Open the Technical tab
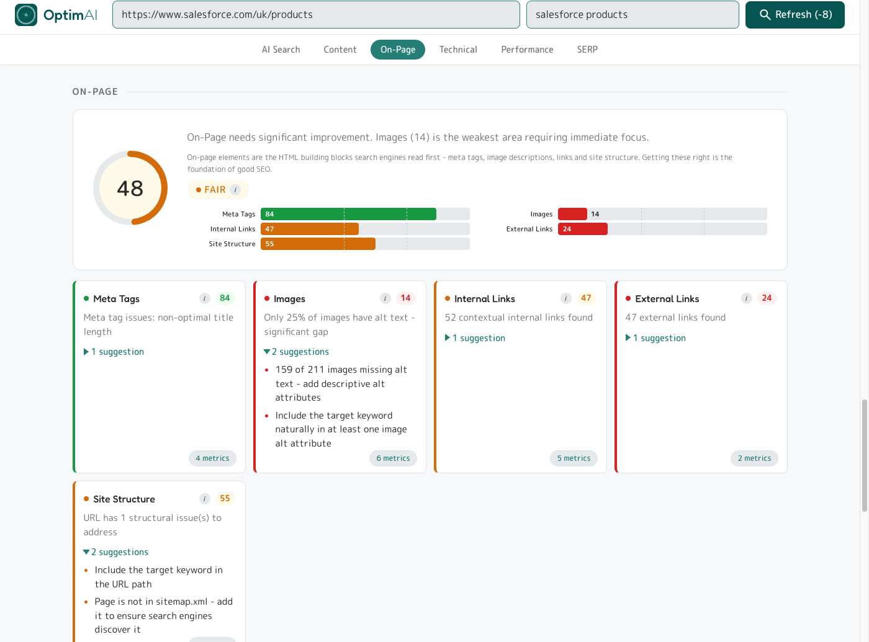The image size is (869, 642). click(x=458, y=50)
